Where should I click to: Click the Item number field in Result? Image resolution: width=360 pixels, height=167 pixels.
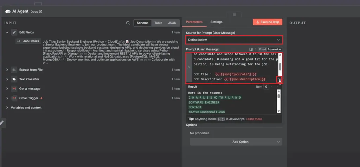[266, 87]
